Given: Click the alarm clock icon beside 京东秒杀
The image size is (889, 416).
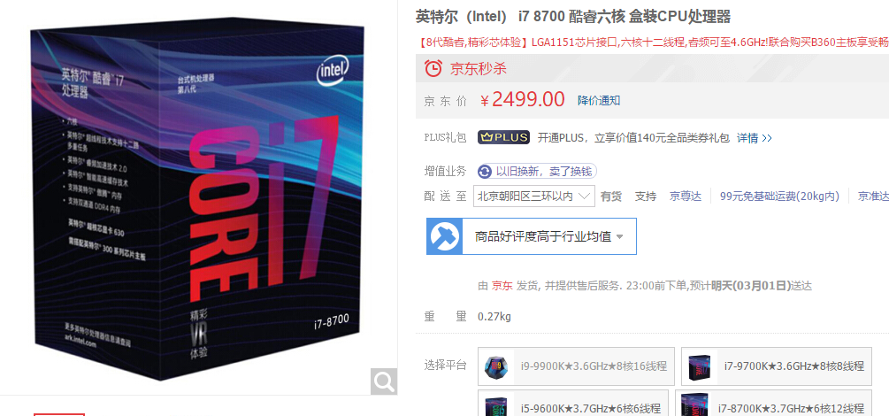Looking at the screenshot, I should coord(433,69).
